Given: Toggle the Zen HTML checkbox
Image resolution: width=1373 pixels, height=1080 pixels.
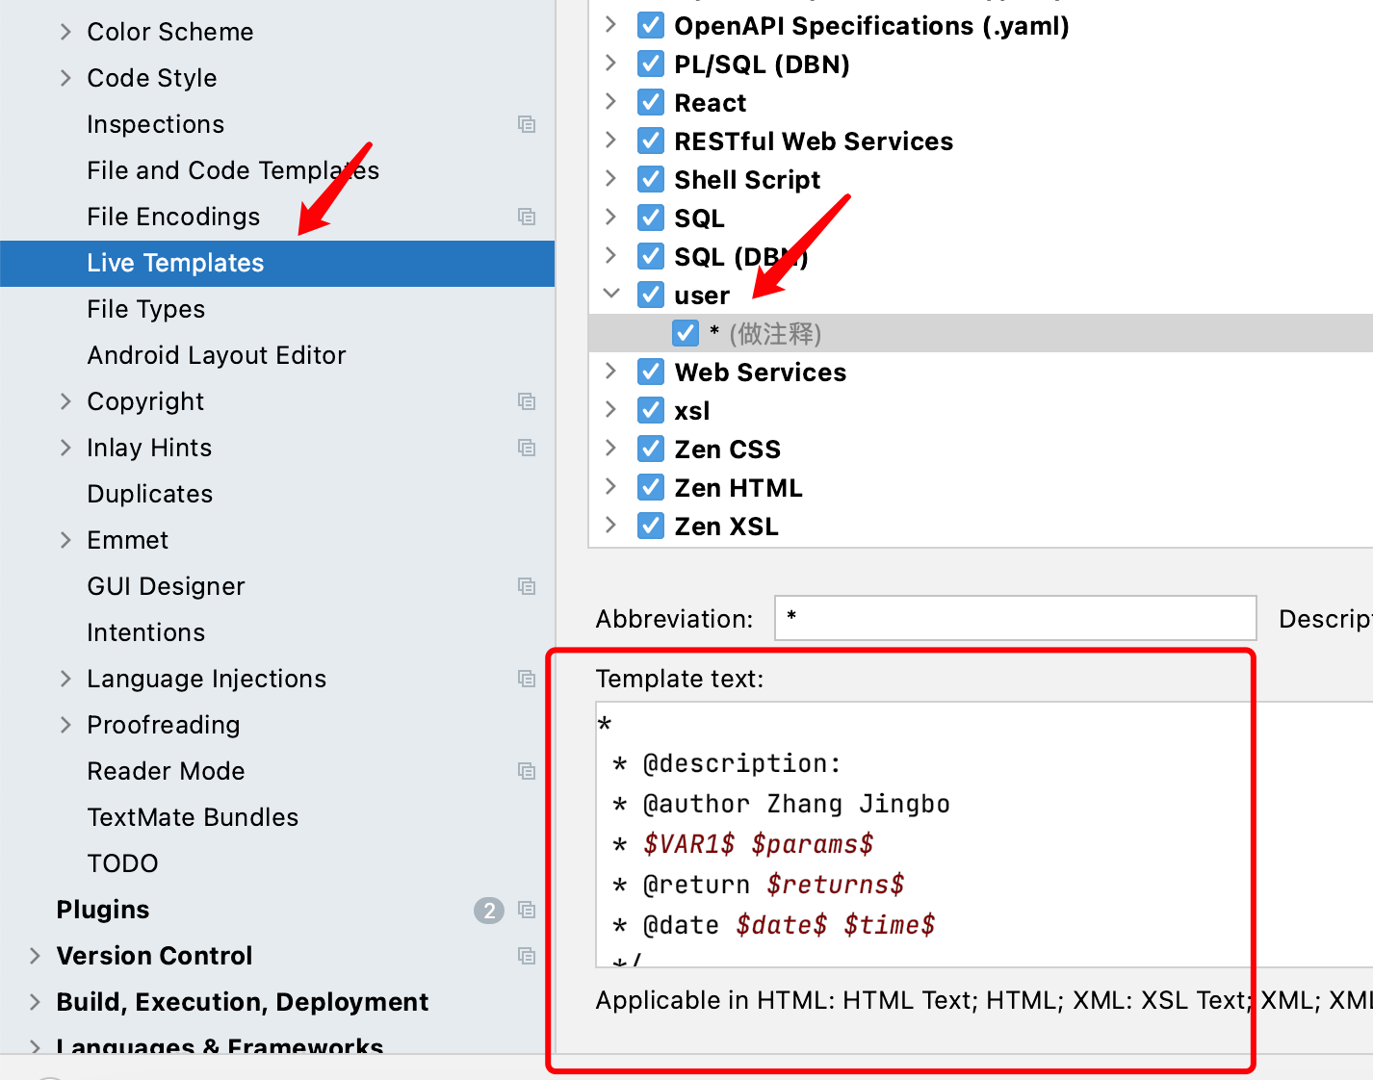Looking at the screenshot, I should click(x=651, y=488).
